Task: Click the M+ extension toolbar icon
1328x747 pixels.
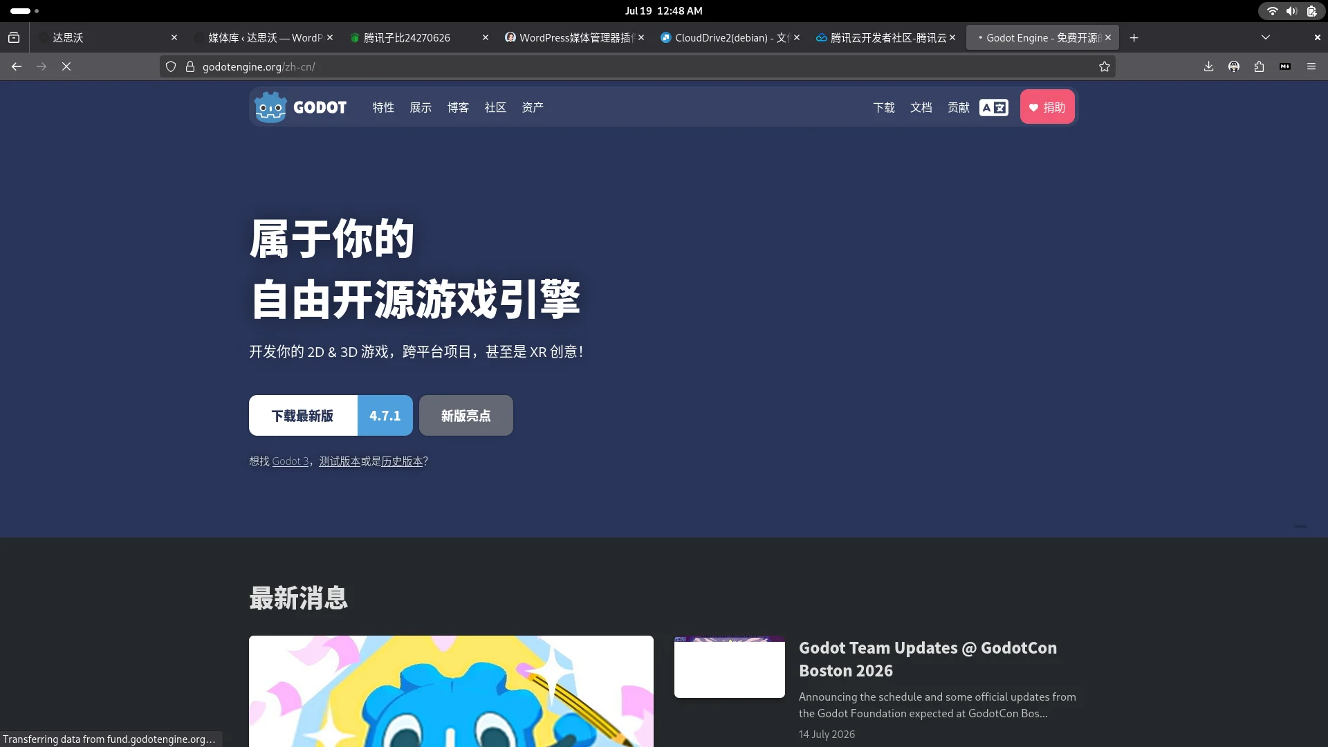Action: click(1285, 66)
